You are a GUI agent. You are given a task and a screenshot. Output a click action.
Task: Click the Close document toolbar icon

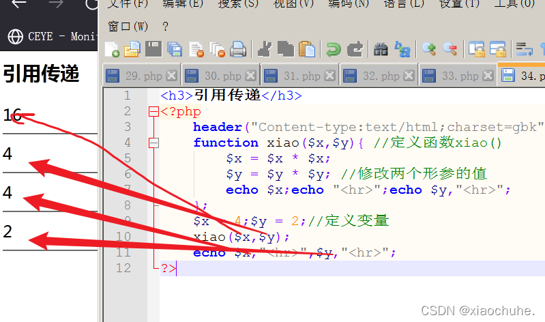(x=196, y=49)
